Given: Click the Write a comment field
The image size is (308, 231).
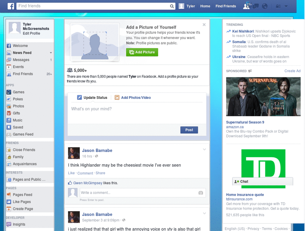Looking at the screenshot, I should 138,193.
